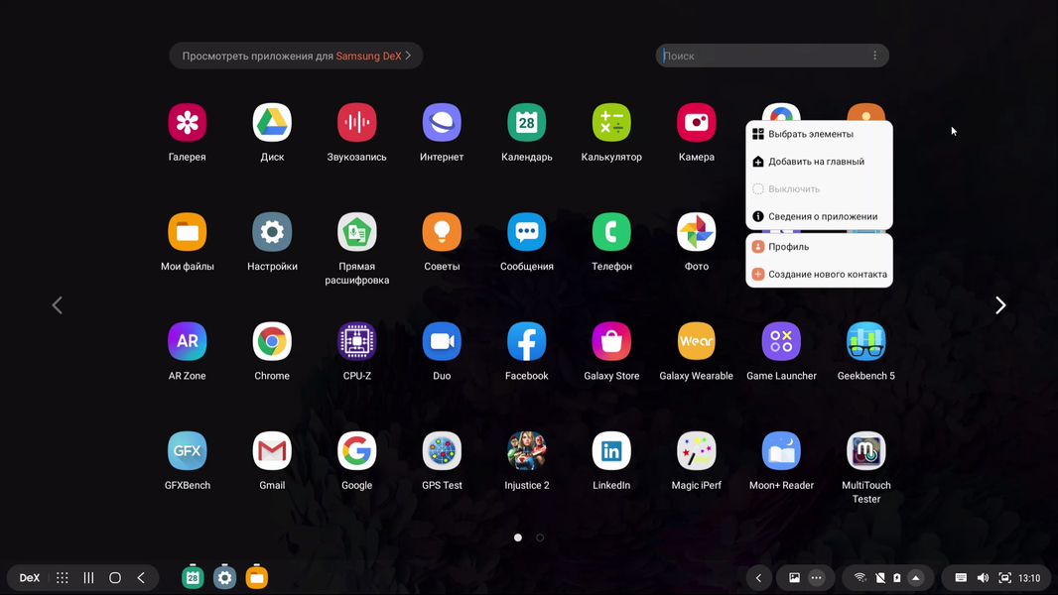Screen dimensions: 1058x595
Task: Select 'Профиль' shortcut in context menu
Action: coord(819,247)
